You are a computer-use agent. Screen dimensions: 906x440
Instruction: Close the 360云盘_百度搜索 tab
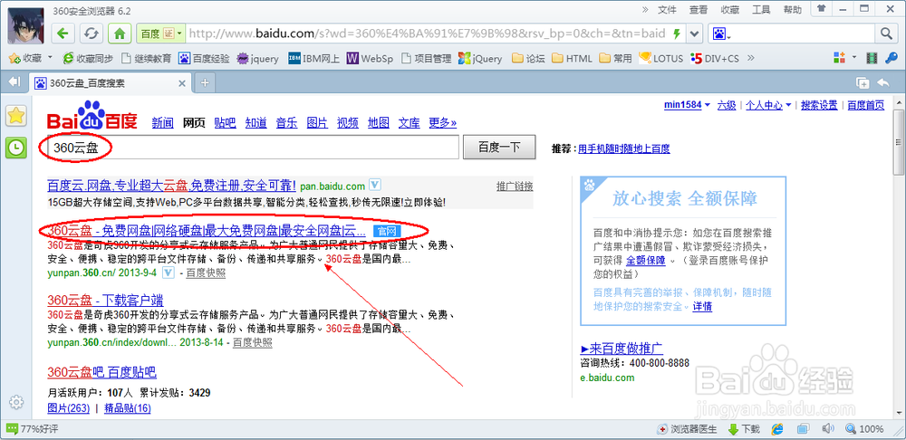182,83
